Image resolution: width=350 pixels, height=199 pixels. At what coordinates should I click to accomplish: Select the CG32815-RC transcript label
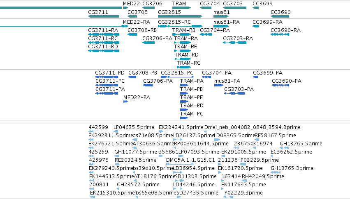174,22
